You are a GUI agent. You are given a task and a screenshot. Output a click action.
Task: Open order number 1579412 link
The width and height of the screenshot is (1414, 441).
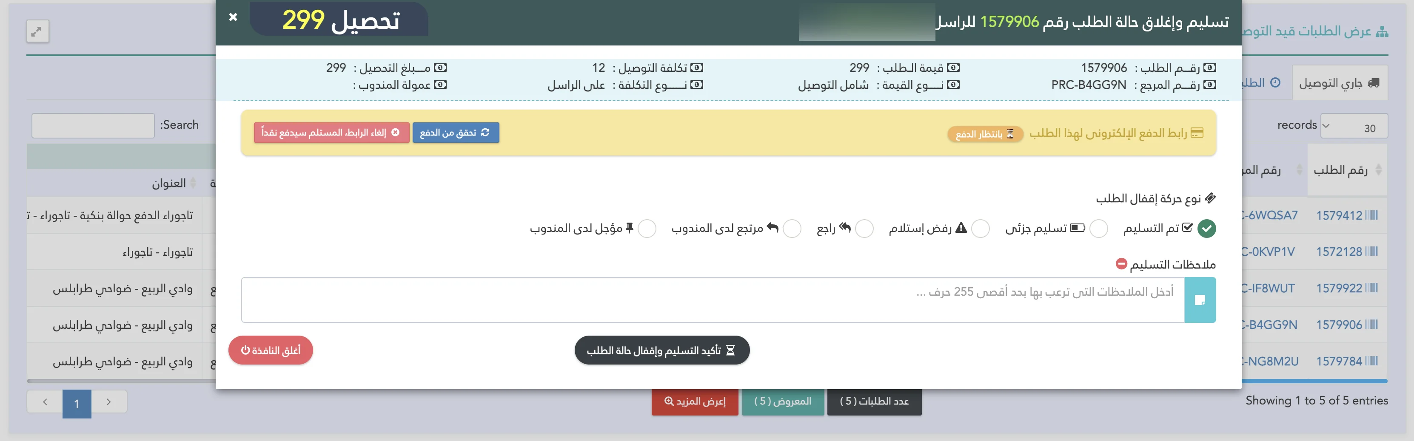pyautogui.click(x=1339, y=215)
